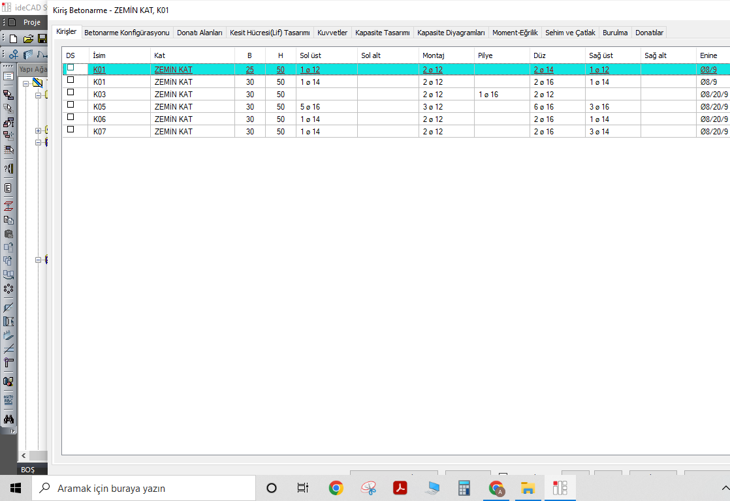Image resolution: width=730 pixels, height=501 pixels.
Task: Click the node connection icon in second toolbar row
Action: point(14,54)
